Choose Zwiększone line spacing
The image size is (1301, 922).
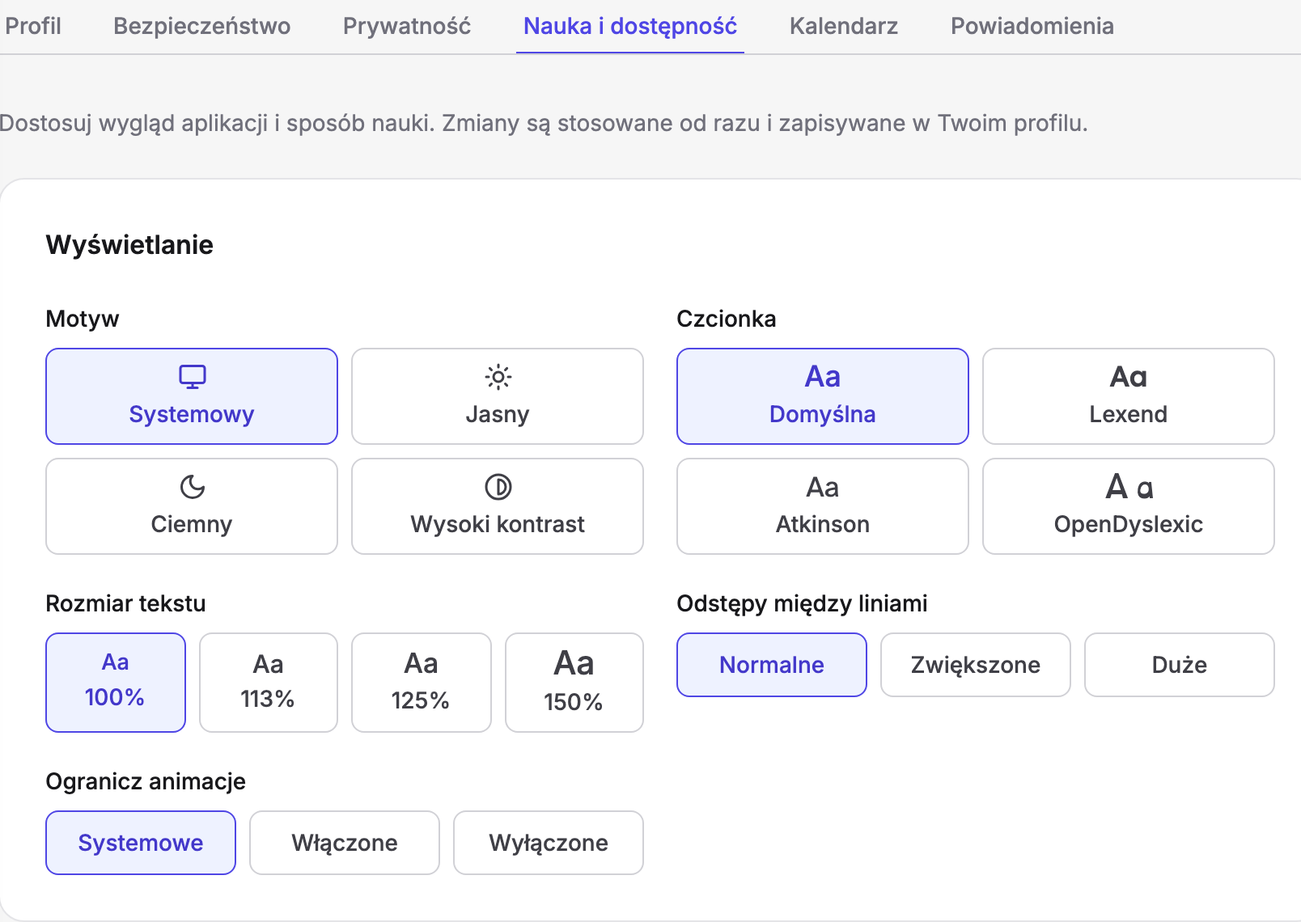pyautogui.click(x=976, y=665)
